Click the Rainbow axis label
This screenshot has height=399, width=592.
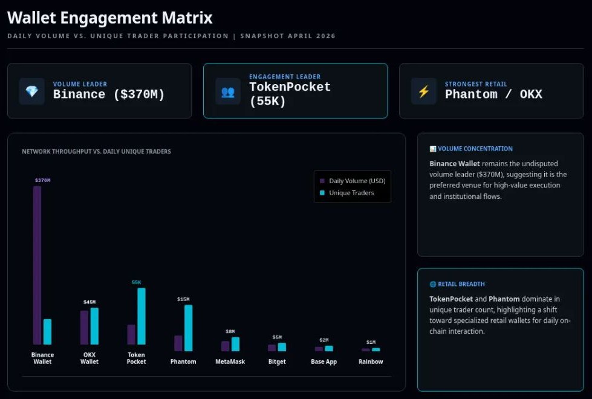point(371,362)
